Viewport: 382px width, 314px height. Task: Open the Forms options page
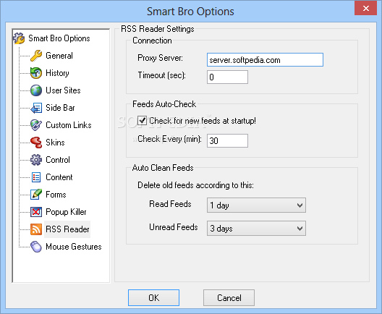tap(56, 195)
